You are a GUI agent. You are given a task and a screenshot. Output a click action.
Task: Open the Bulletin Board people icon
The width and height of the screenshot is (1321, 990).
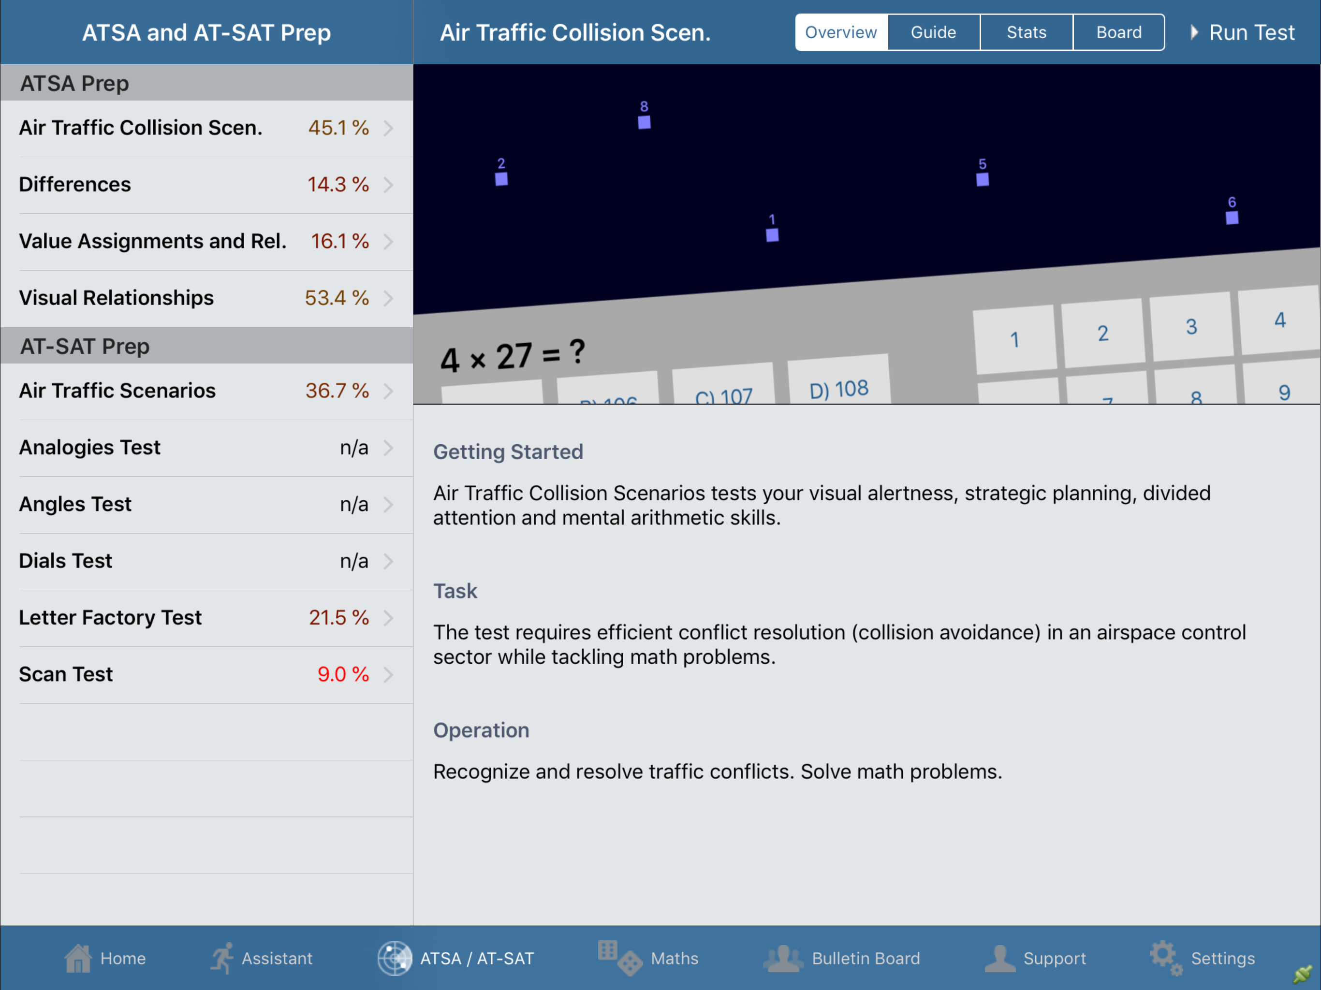pyautogui.click(x=783, y=959)
